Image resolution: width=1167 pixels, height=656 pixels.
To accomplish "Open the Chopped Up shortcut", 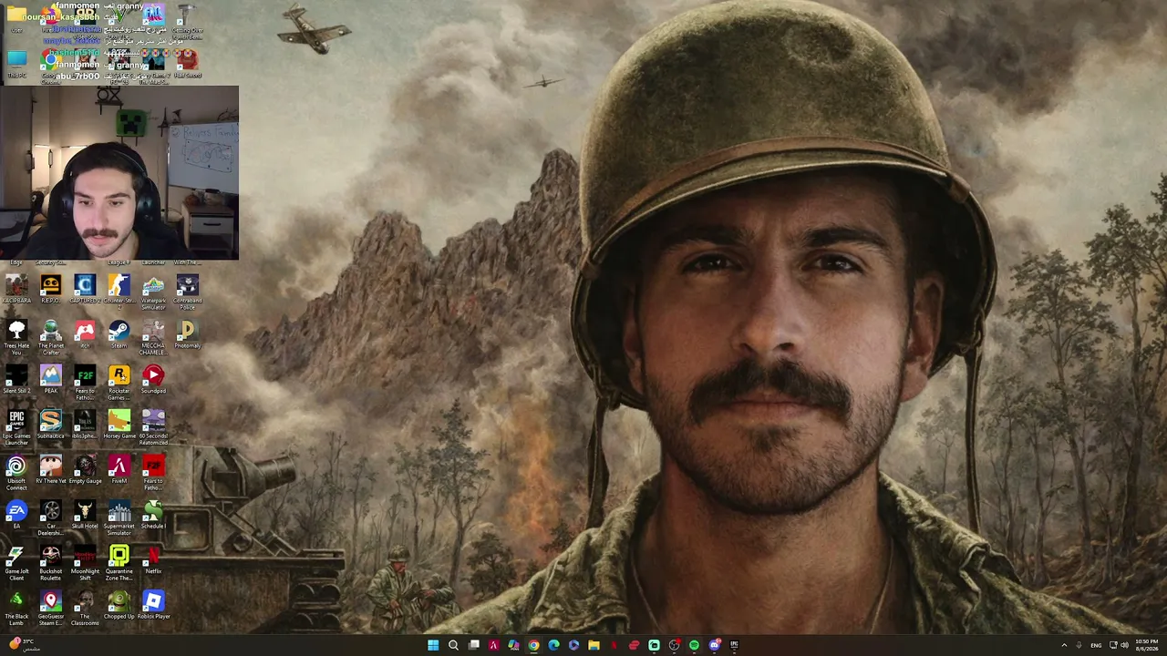I will coord(119,605).
